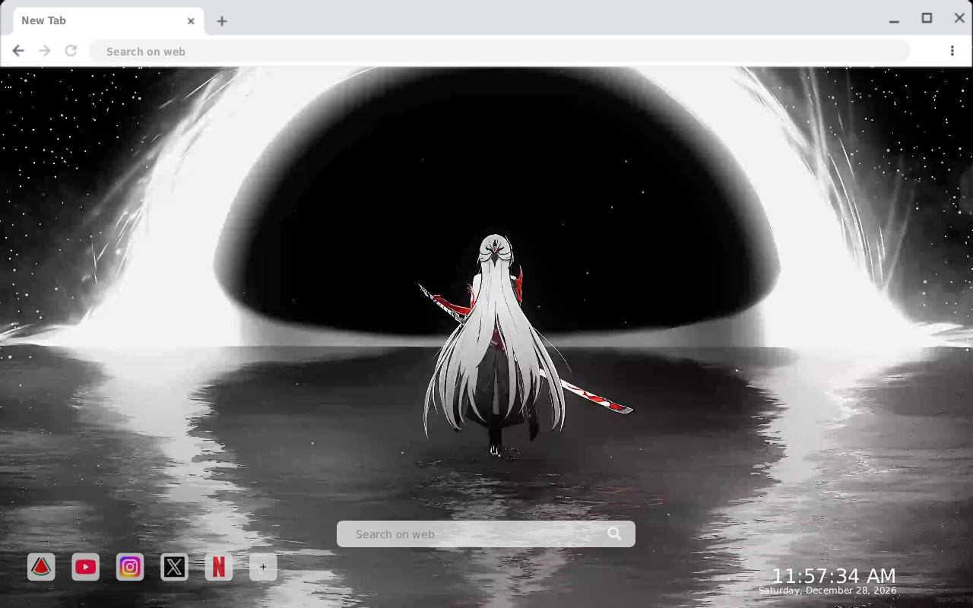Open the Instagram shortcut

coord(130,567)
